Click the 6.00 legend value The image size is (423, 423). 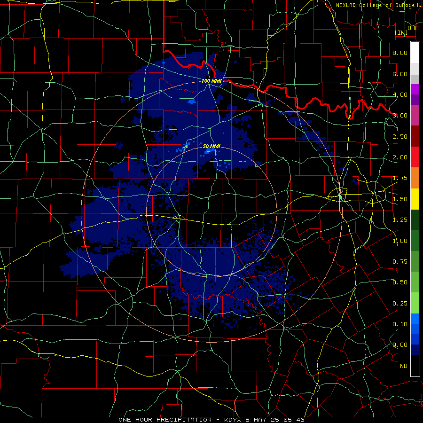[x=400, y=74]
